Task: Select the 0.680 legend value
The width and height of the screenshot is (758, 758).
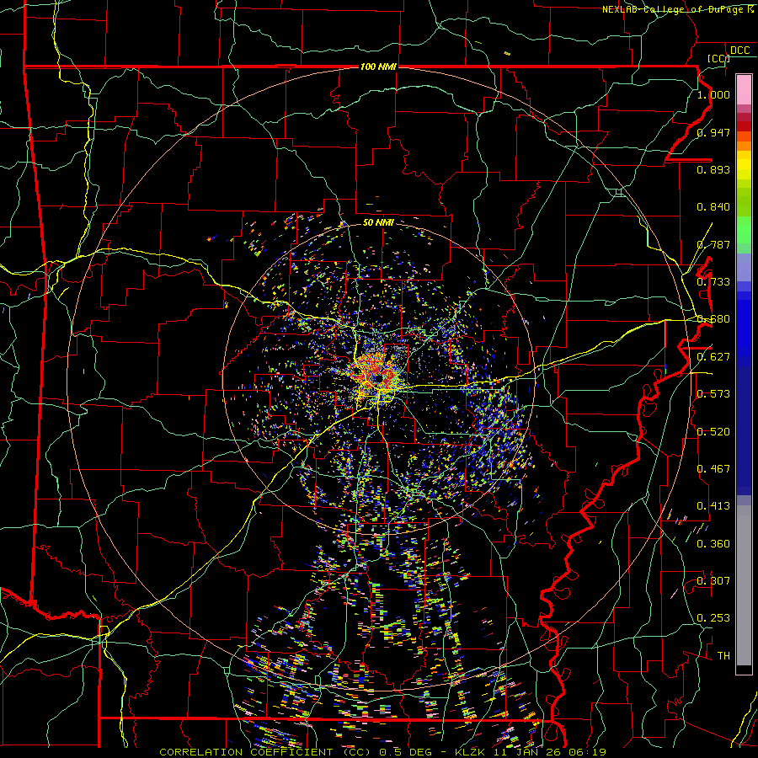Action: point(713,319)
